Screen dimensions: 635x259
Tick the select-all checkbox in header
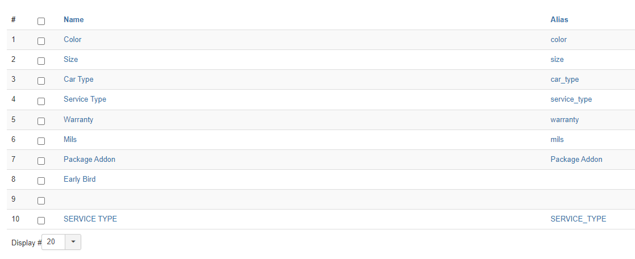pyautogui.click(x=41, y=21)
